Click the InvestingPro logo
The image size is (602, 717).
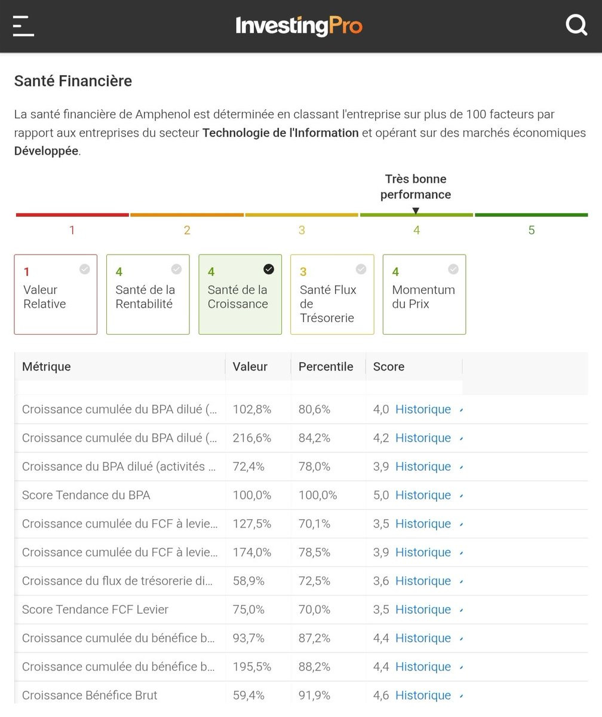tap(299, 26)
